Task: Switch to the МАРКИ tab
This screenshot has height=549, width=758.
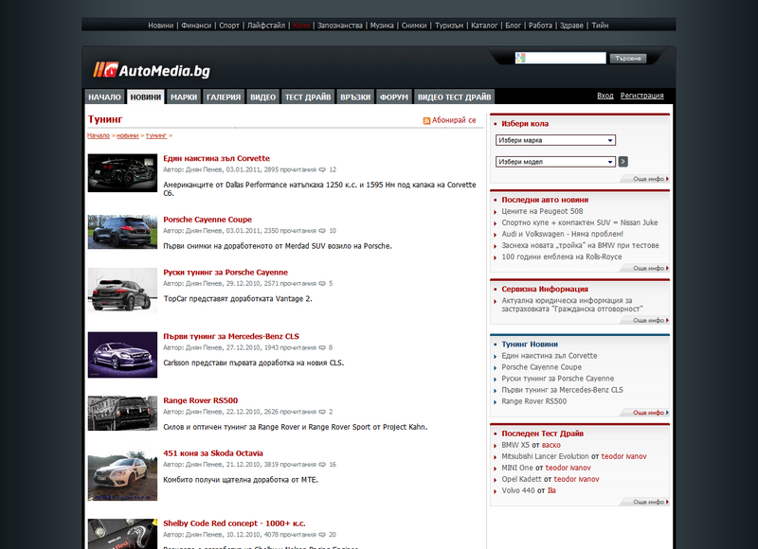Action: [x=184, y=97]
